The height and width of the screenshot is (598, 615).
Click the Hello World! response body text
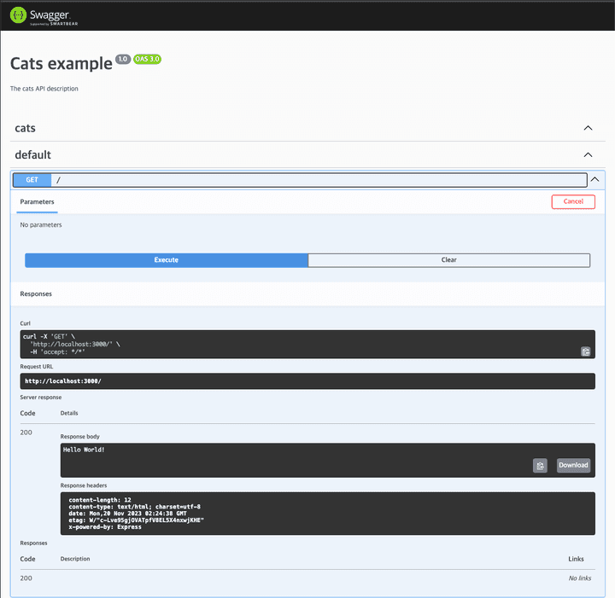84,450
